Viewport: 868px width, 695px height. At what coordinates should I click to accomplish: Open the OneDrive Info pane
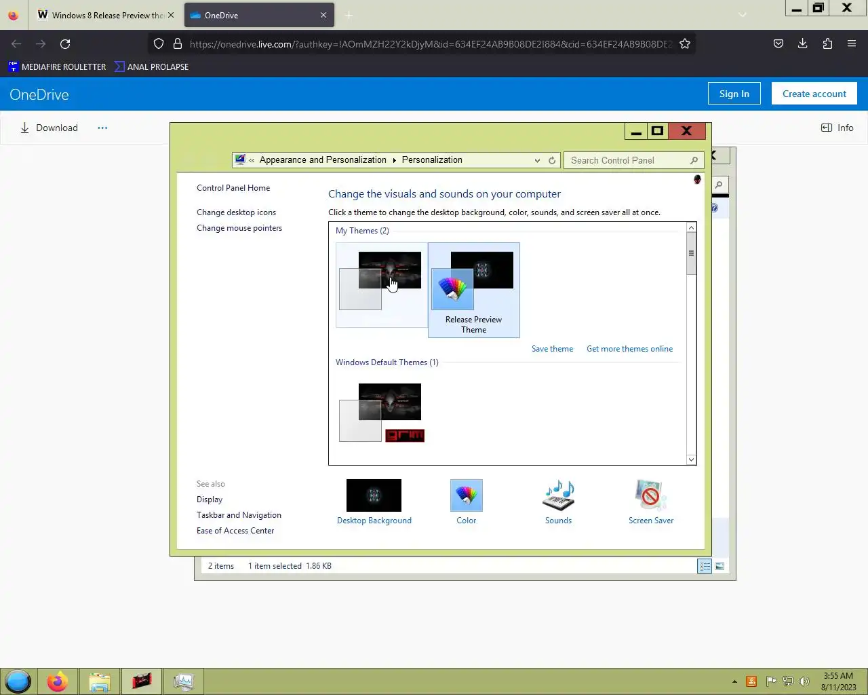click(x=837, y=128)
